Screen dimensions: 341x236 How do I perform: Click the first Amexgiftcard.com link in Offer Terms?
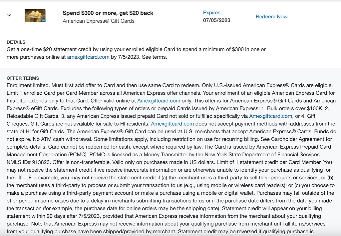[x=159, y=101]
